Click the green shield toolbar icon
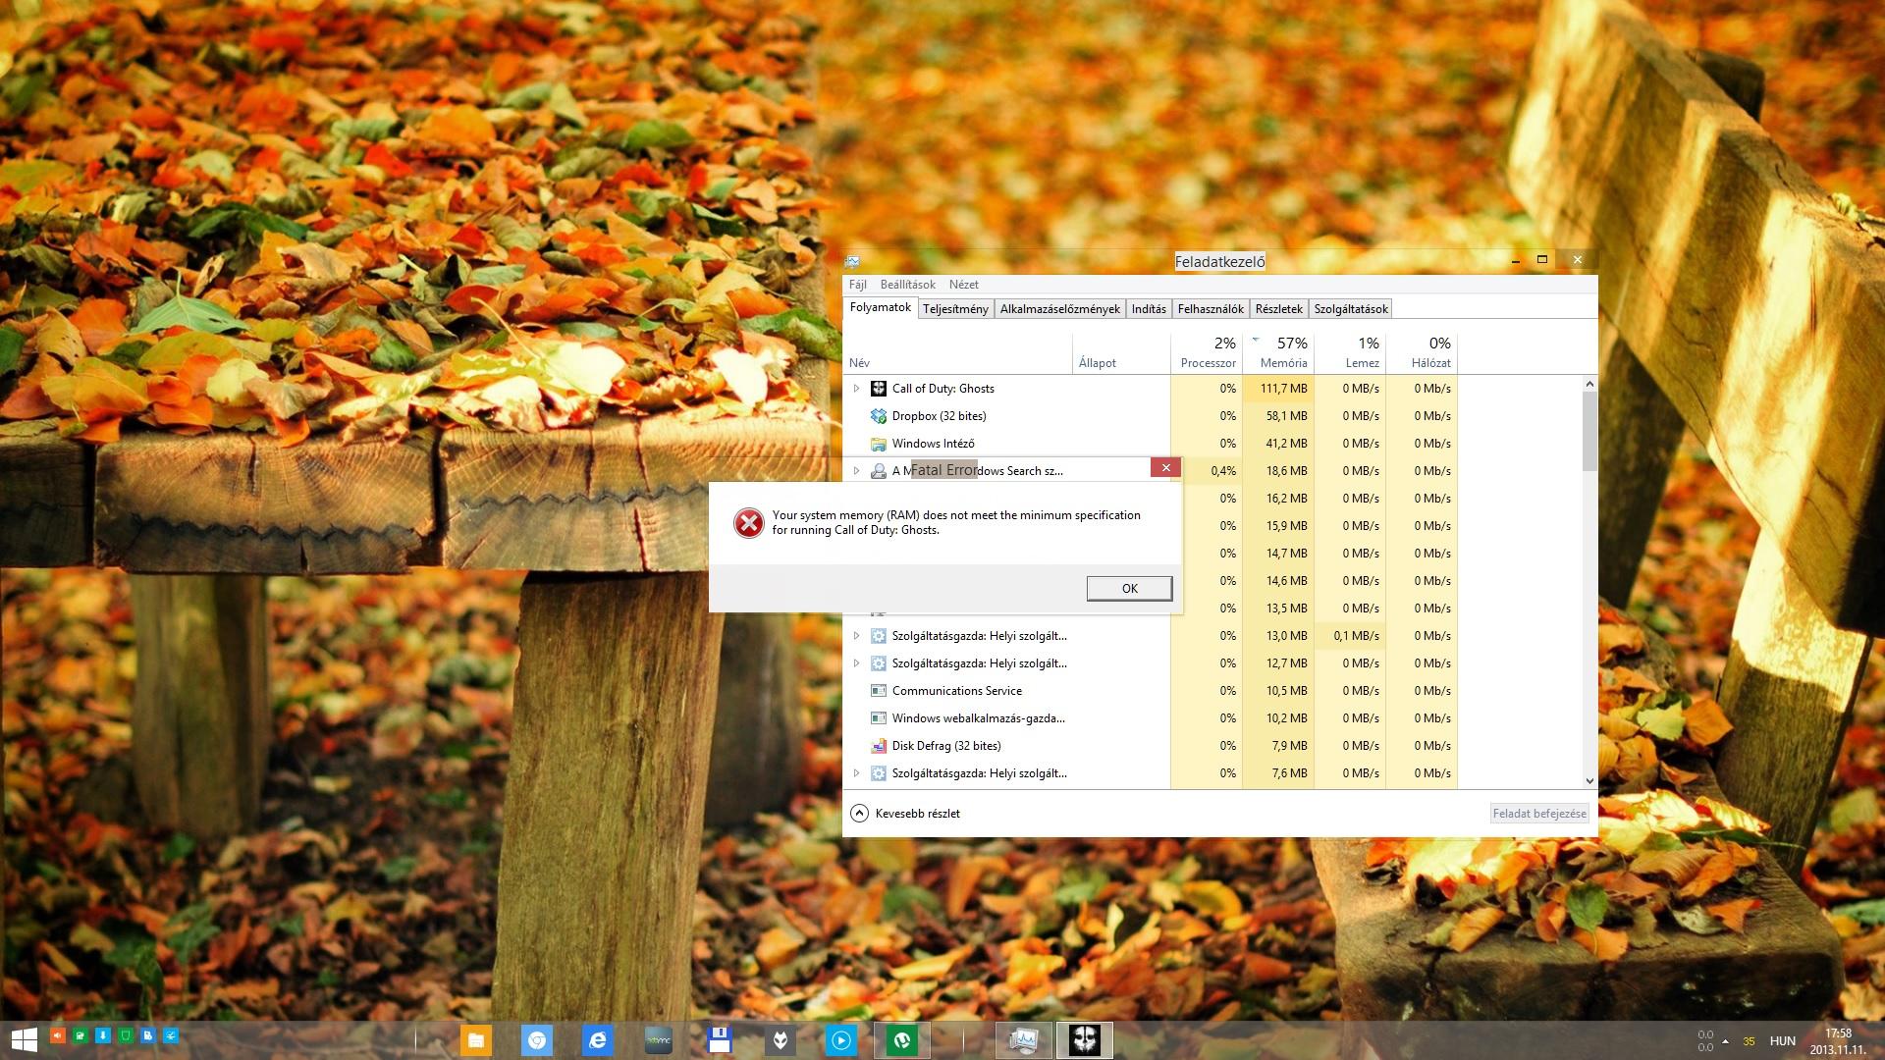This screenshot has height=1060, width=1885. (125, 1035)
